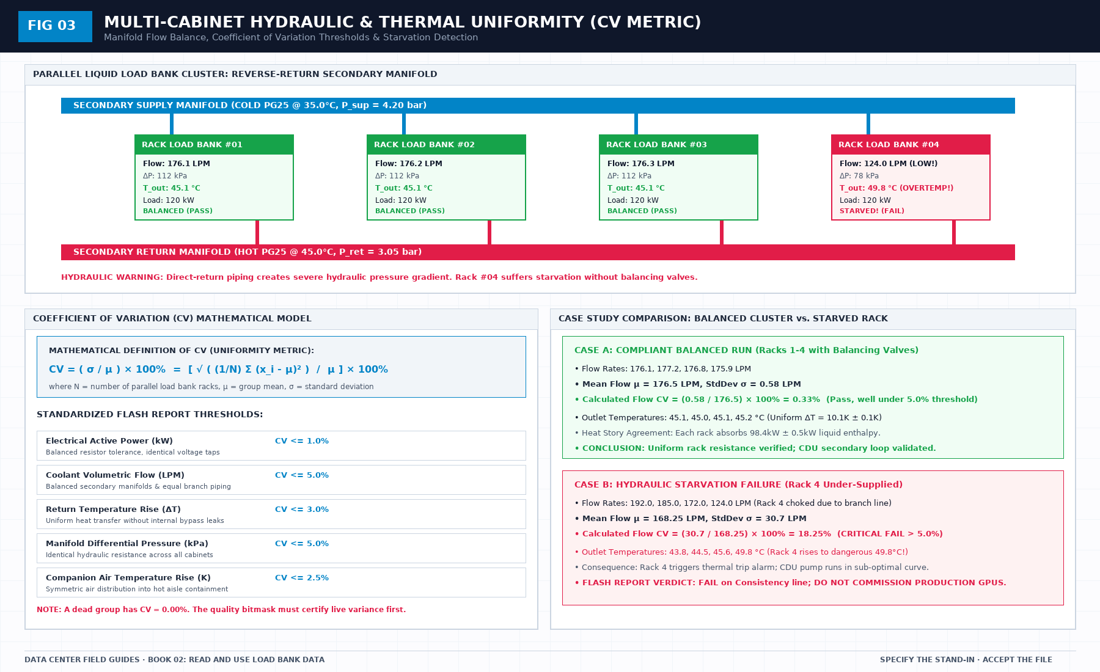
Task: Click Case B 'Calculated Flow CV' 18.25% line
Action: pyautogui.click(x=758, y=534)
